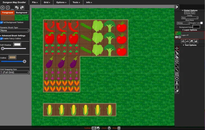Open the Blend Mode dropdown set to Multiply
The width and height of the screenshot is (205, 130).
click(183, 23)
